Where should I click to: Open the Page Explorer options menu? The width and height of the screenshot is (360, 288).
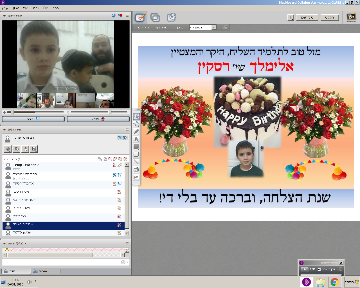click(340, 269)
